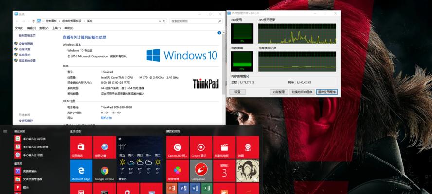Open the 电影和电视 tile

(x=224, y=147)
